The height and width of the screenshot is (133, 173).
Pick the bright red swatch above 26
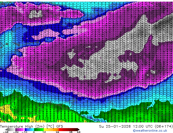point(59,129)
